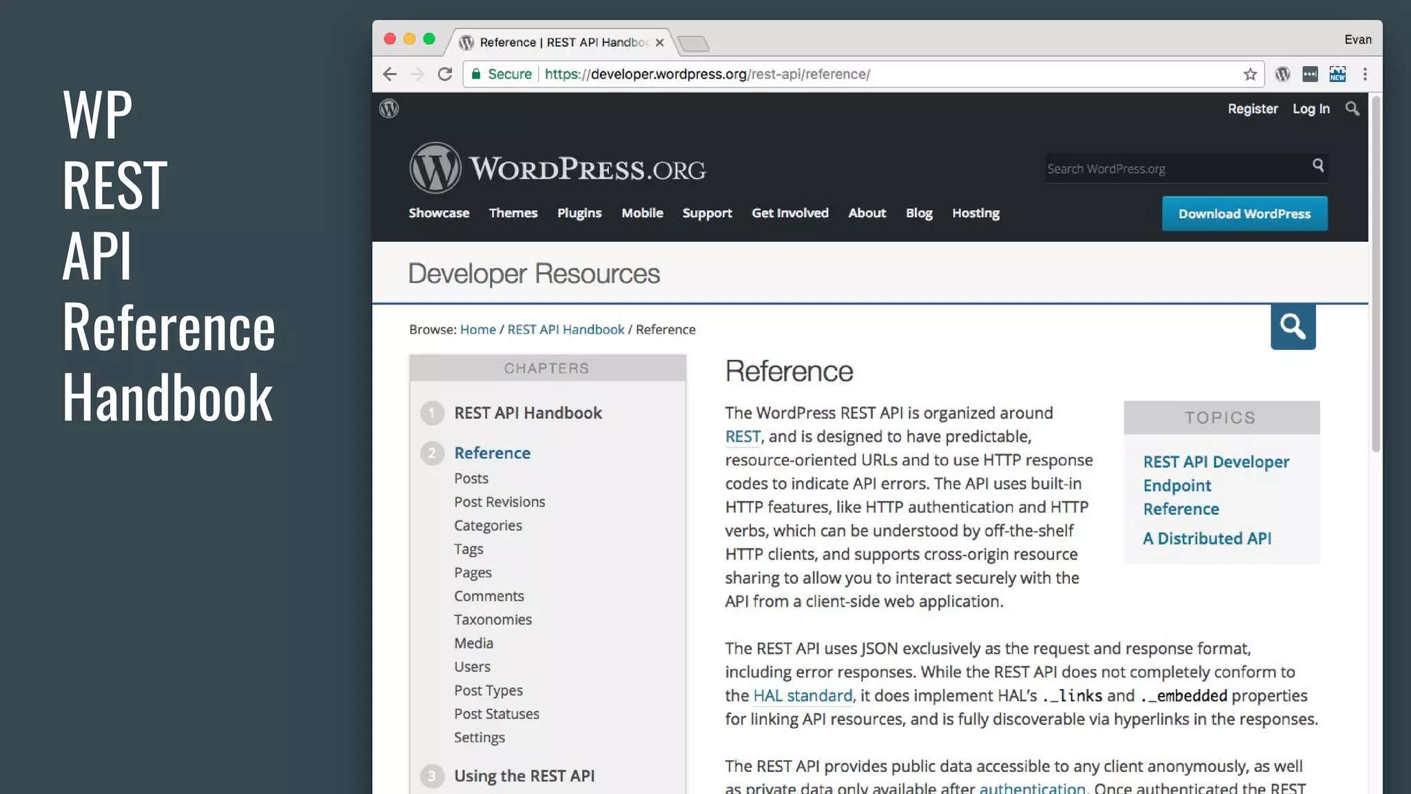Open the Categories subchapter
The width and height of the screenshot is (1411, 794).
tap(488, 525)
